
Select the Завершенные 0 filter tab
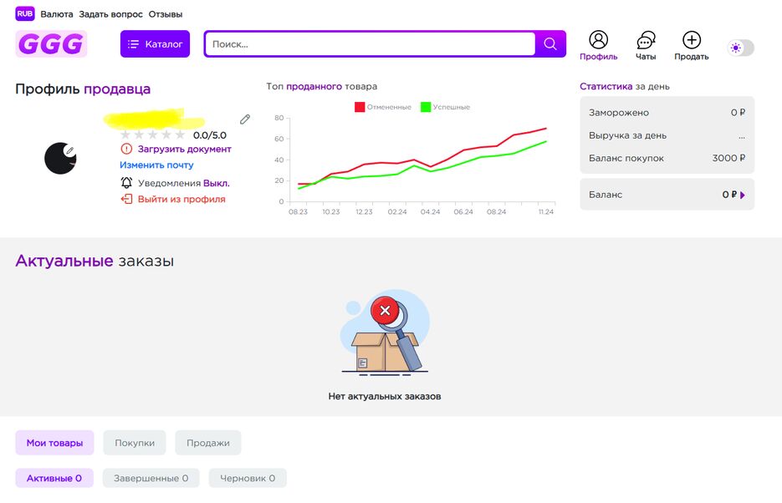coord(147,478)
